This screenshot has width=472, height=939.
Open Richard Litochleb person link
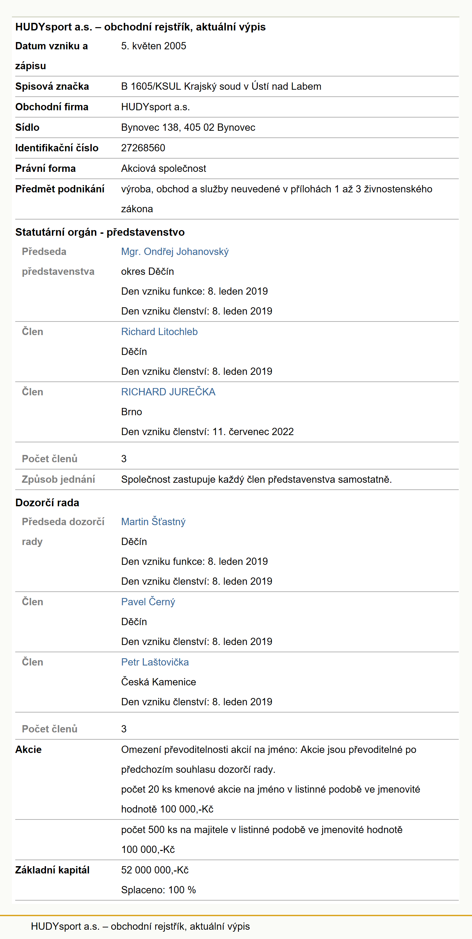(x=159, y=332)
